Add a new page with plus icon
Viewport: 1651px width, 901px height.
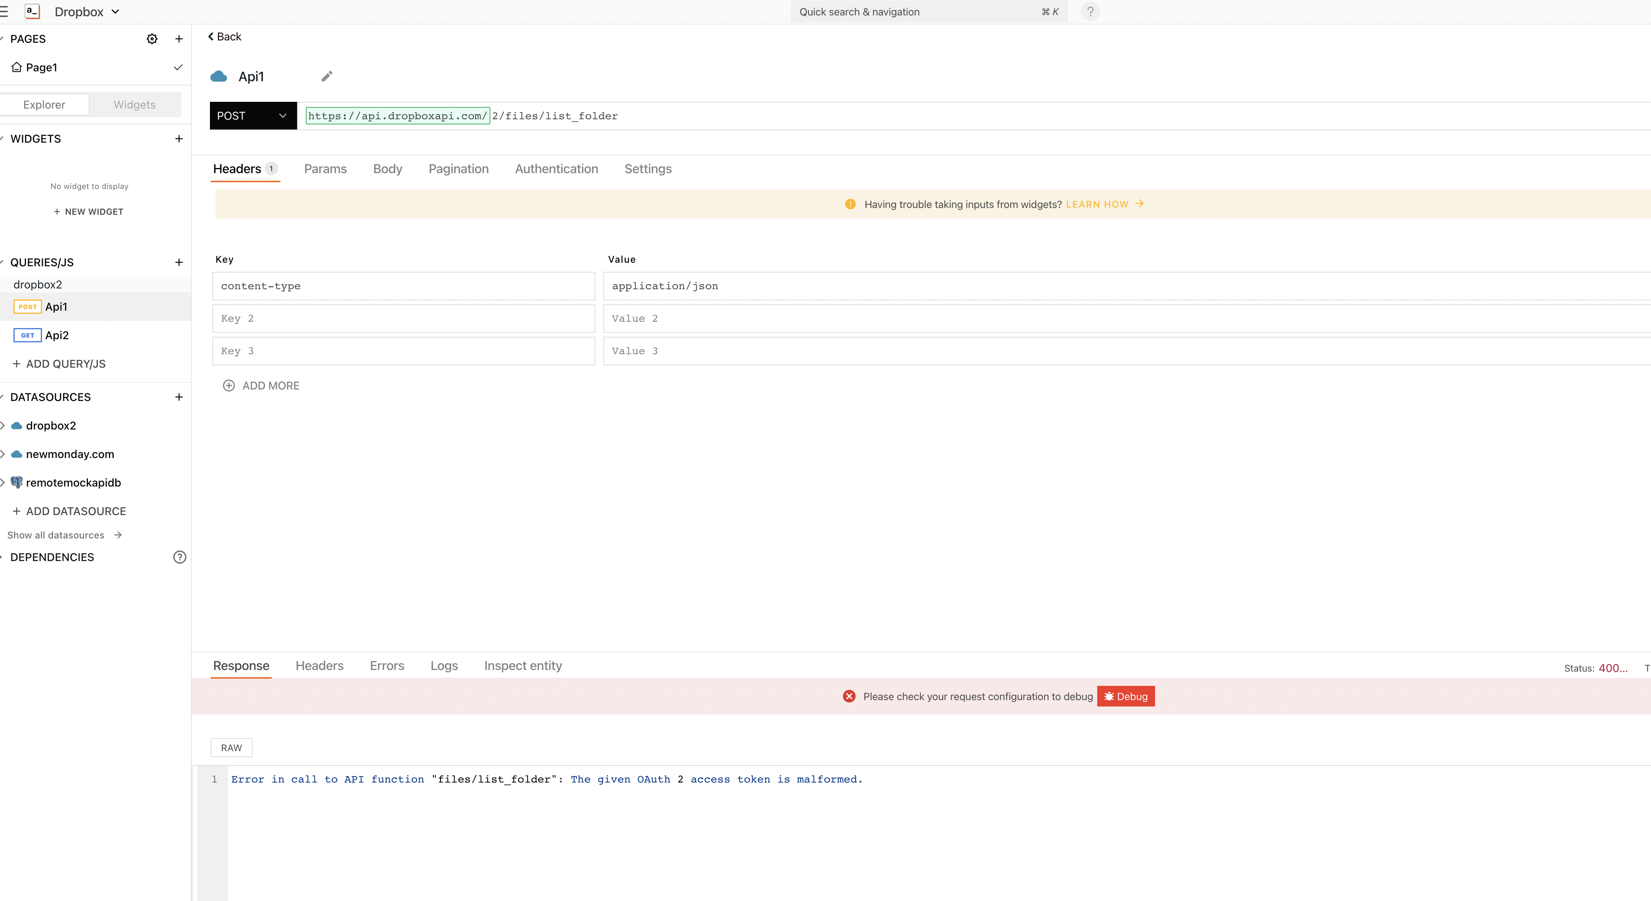pos(179,39)
